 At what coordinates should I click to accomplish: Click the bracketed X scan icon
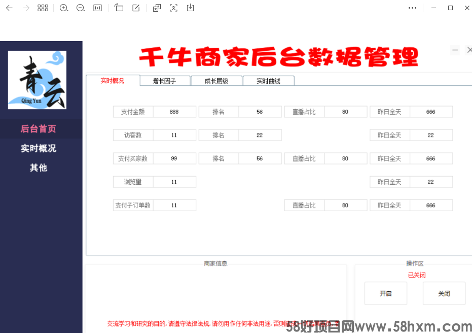[174, 8]
